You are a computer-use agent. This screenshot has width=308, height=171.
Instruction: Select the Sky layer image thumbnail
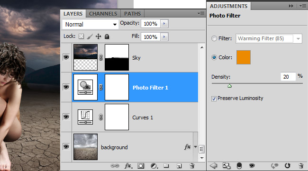tap(85, 57)
